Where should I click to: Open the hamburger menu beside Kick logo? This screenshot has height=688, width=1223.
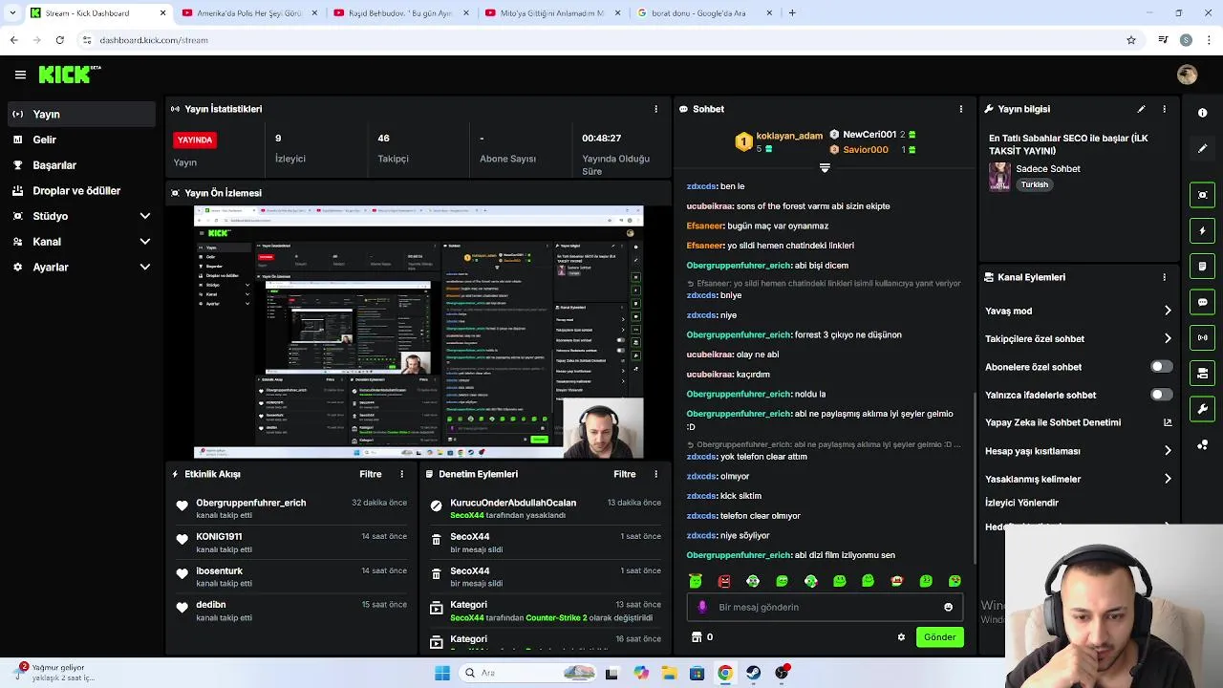[x=20, y=75]
